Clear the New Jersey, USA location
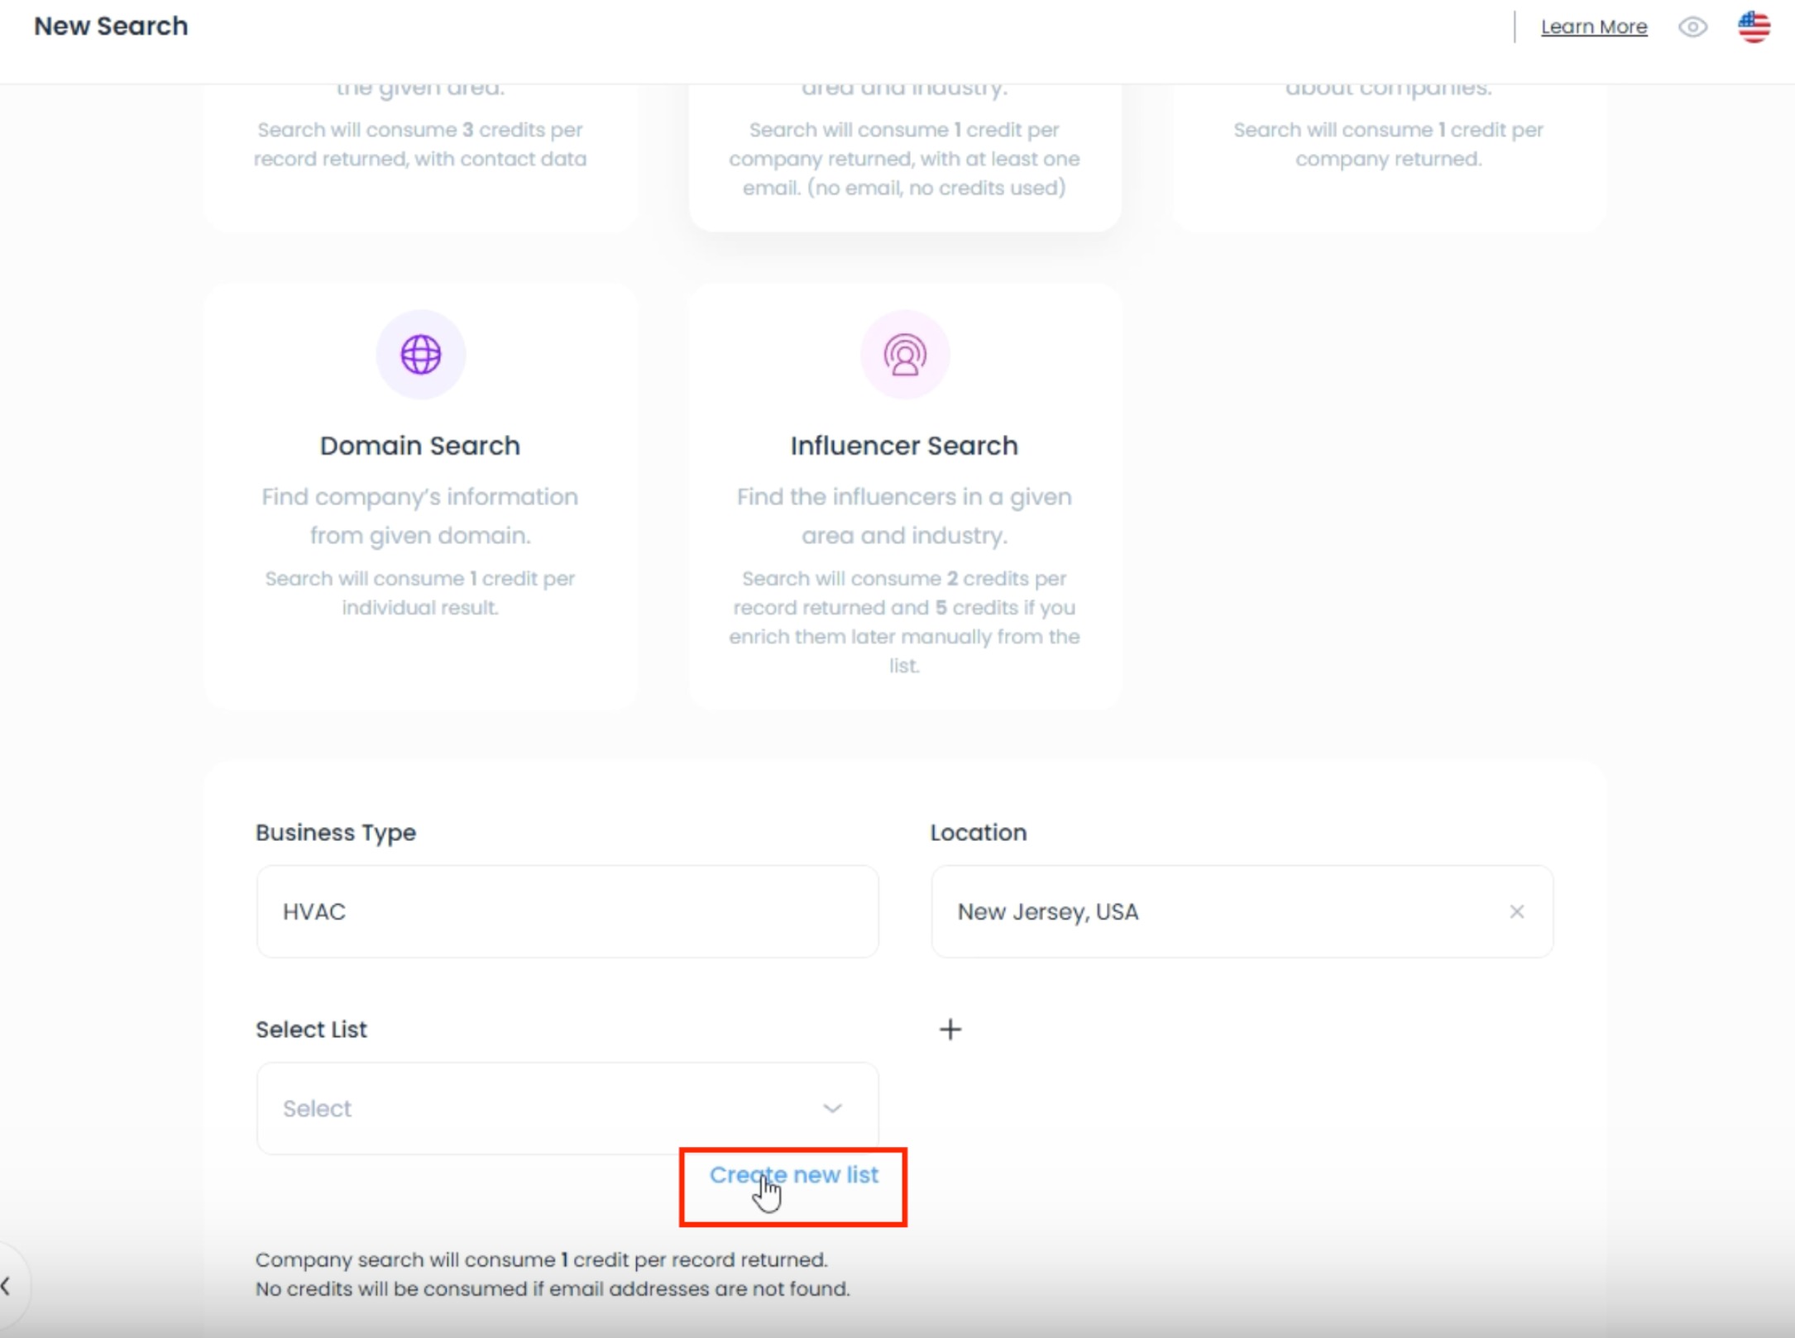 (1516, 911)
